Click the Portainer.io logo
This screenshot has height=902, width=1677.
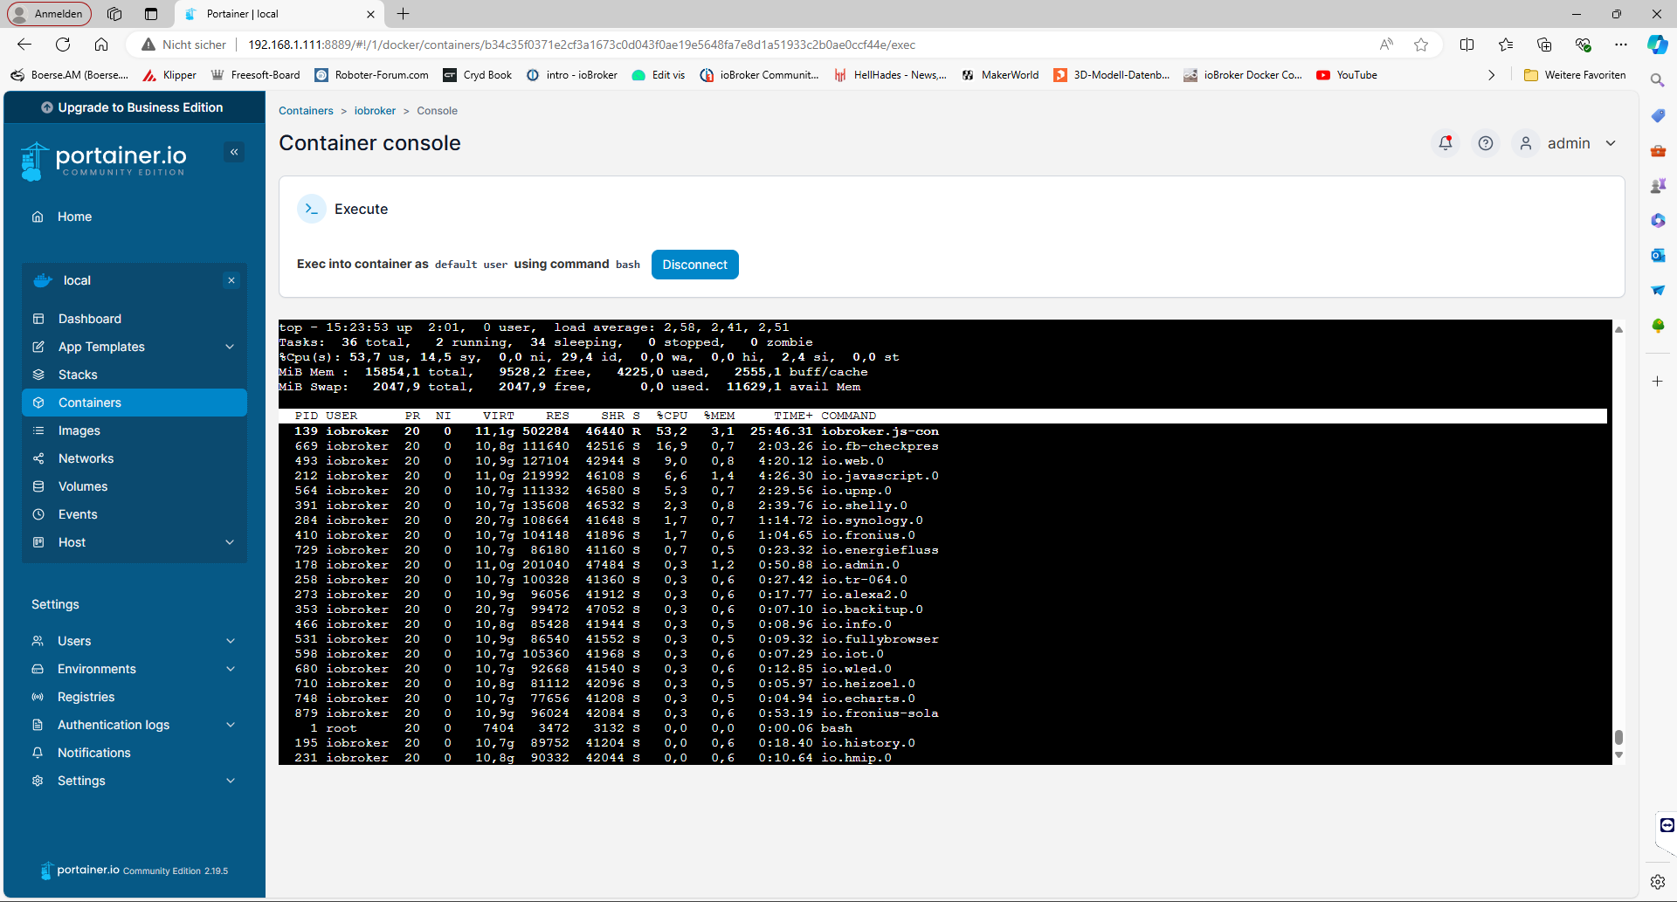(104, 161)
